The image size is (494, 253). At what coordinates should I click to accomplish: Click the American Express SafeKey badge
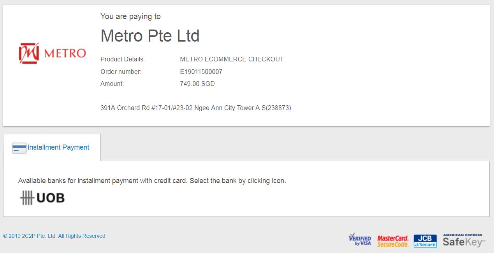click(464, 241)
